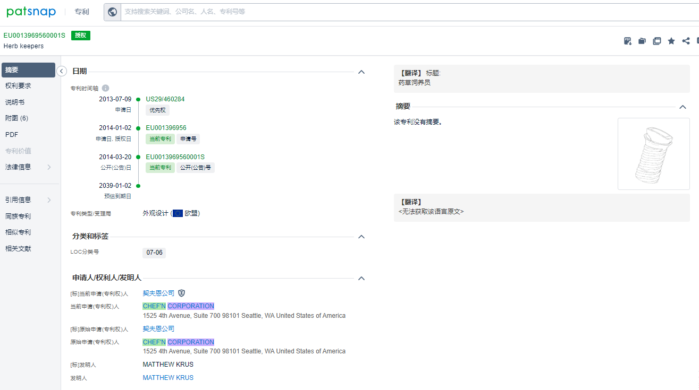The width and height of the screenshot is (699, 390).
Task: Click [标]发明人 name MATTHEW KRUS
Action: point(168,365)
